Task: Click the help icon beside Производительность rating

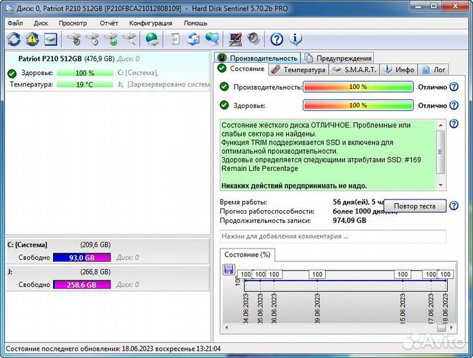Action: click(454, 87)
